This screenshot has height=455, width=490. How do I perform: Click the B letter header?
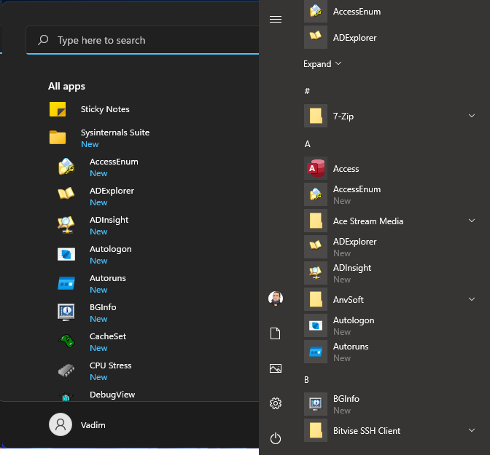306,380
